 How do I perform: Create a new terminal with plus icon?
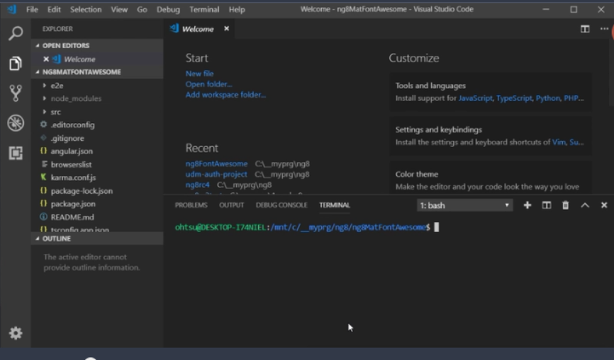point(527,205)
